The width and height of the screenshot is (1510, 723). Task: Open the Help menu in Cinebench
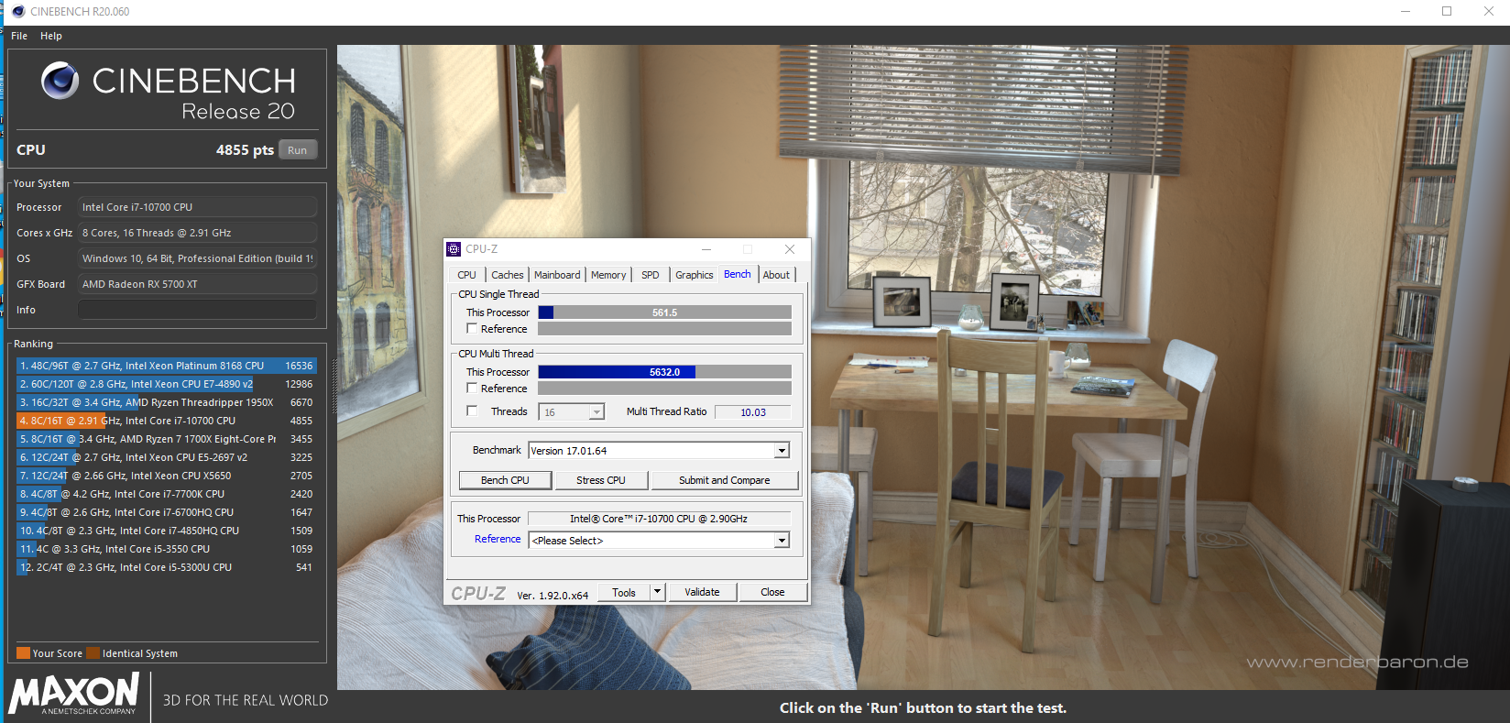click(51, 36)
